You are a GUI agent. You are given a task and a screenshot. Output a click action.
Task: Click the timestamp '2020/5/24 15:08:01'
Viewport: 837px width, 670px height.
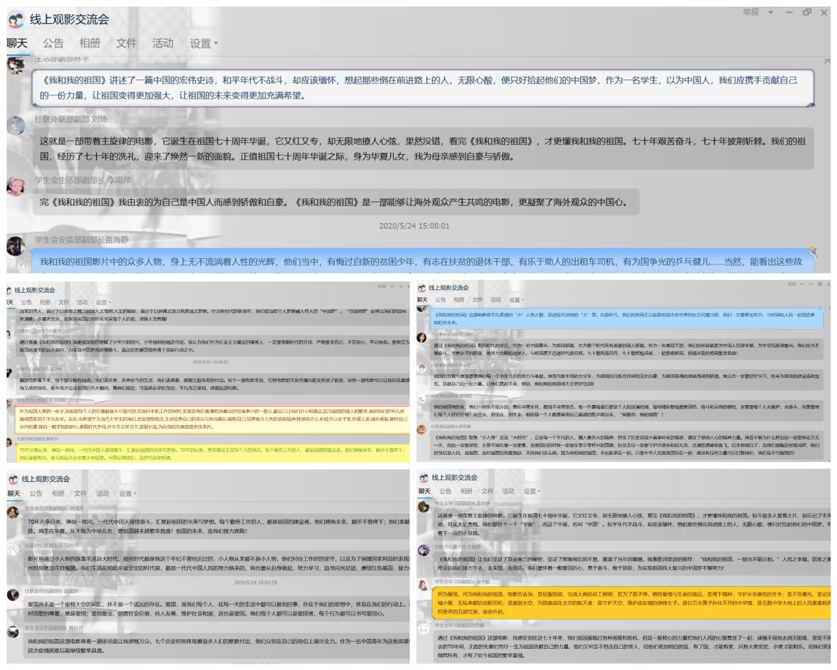(x=414, y=226)
